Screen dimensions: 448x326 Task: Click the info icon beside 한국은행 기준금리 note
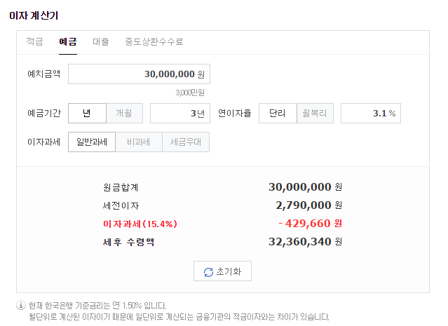coord(21,305)
